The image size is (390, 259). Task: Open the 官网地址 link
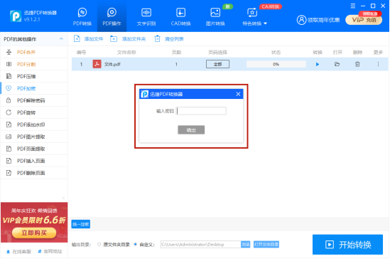tap(50, 252)
